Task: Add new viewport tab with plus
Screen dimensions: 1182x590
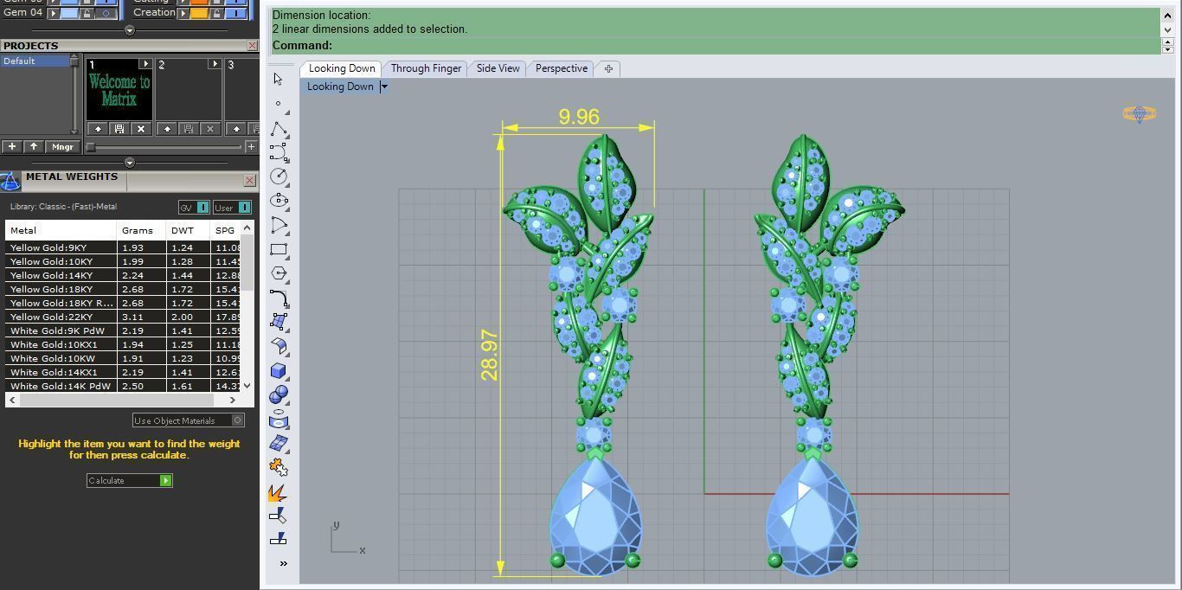Action: [x=608, y=68]
